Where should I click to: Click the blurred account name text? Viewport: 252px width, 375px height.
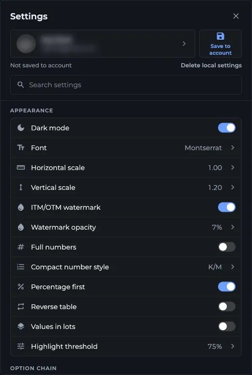(56, 40)
